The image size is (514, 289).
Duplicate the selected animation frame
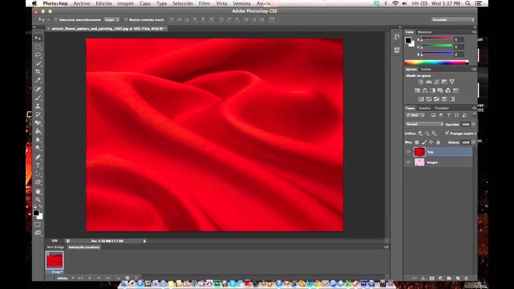[x=127, y=278]
